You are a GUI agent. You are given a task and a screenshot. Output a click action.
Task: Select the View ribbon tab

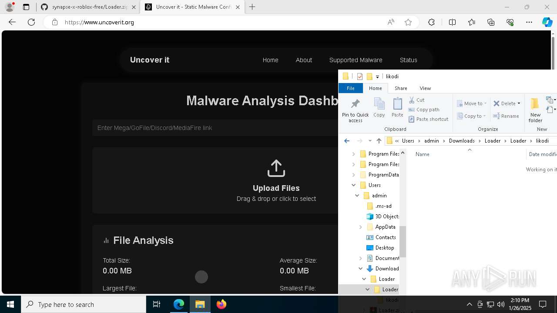[425, 88]
